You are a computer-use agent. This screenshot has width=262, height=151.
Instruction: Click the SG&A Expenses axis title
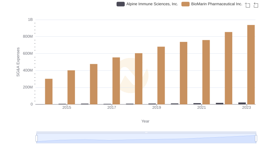(x=18, y=62)
